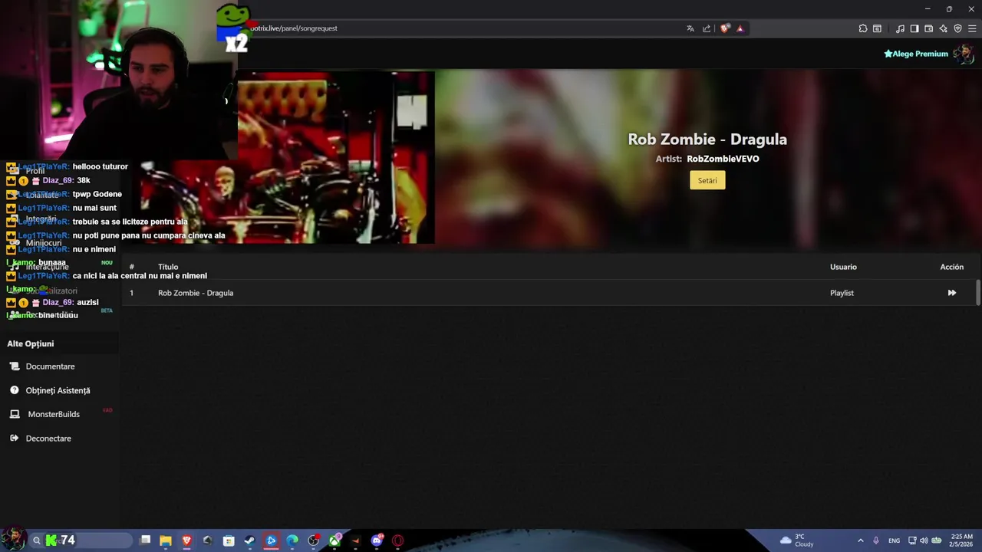Open Obține Asistență in the sidebar
This screenshot has width=982, height=552.
click(x=58, y=390)
